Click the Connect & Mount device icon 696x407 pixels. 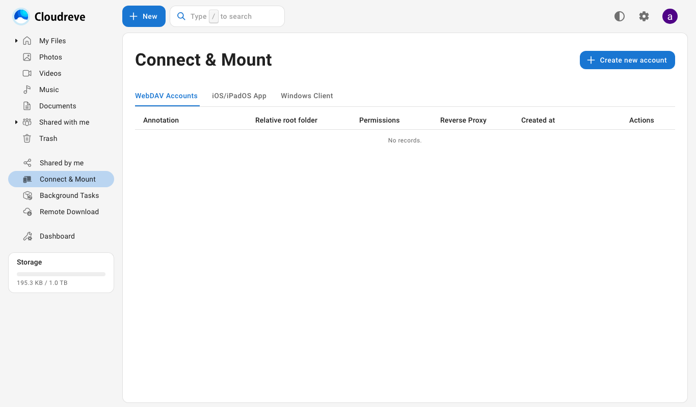(x=28, y=179)
